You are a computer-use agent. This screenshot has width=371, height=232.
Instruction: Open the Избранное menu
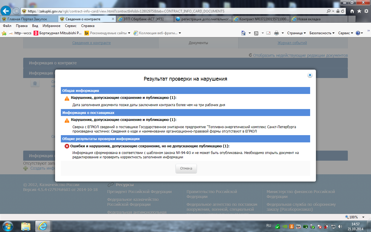click(x=51, y=26)
